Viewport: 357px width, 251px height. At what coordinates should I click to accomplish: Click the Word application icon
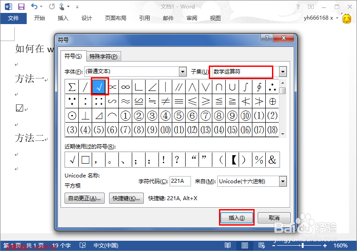[x=8, y=7]
